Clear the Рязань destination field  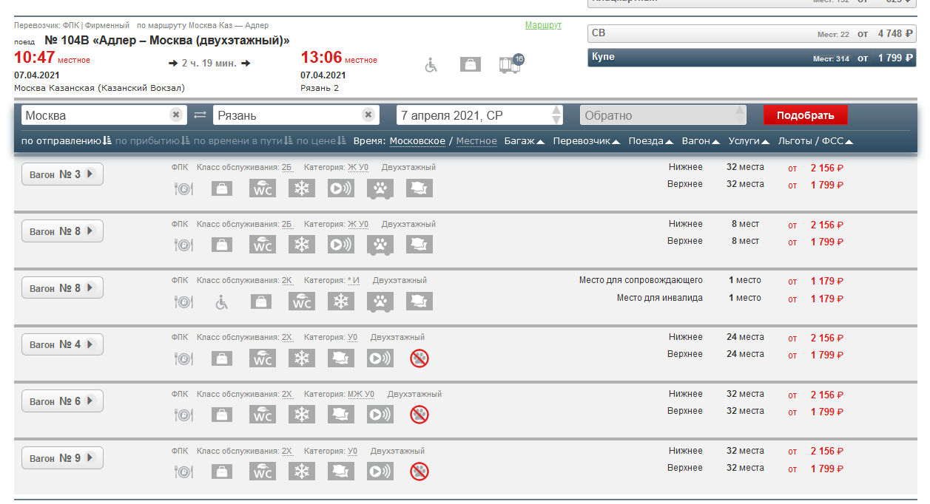368,115
